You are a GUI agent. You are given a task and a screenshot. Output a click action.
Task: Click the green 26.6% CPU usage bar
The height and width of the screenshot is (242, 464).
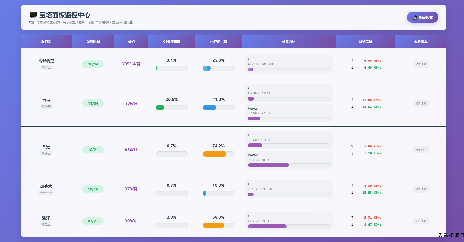tap(172, 107)
